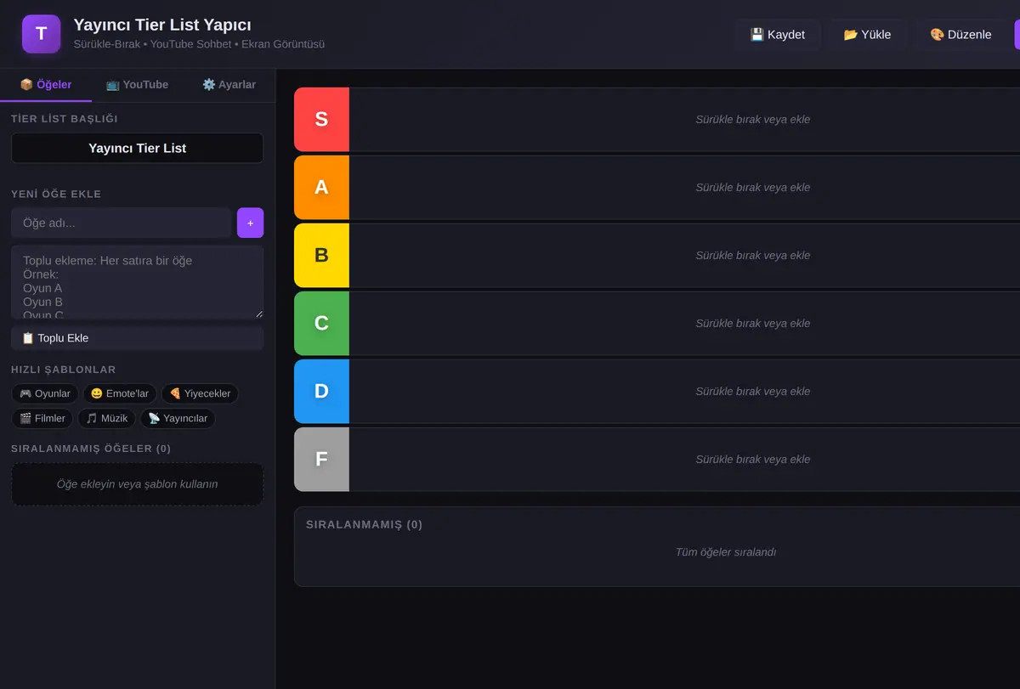
Task: Apply the Filmler quick template
Action: (42, 418)
